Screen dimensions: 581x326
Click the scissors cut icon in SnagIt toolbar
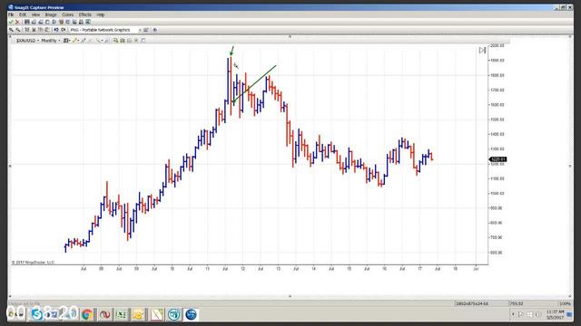34,30
